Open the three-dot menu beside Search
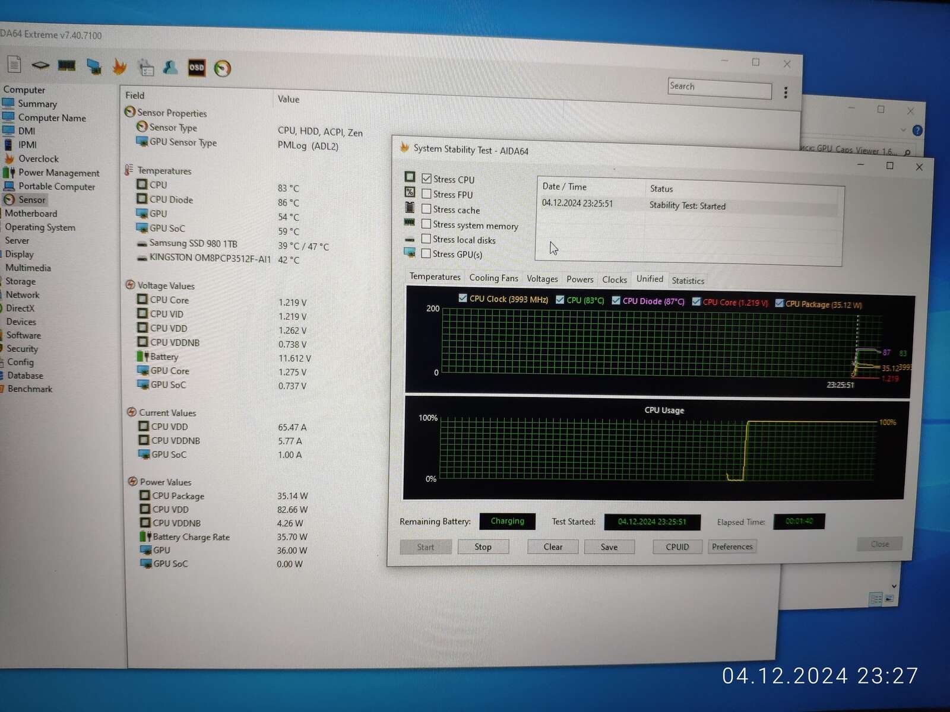 coord(786,93)
